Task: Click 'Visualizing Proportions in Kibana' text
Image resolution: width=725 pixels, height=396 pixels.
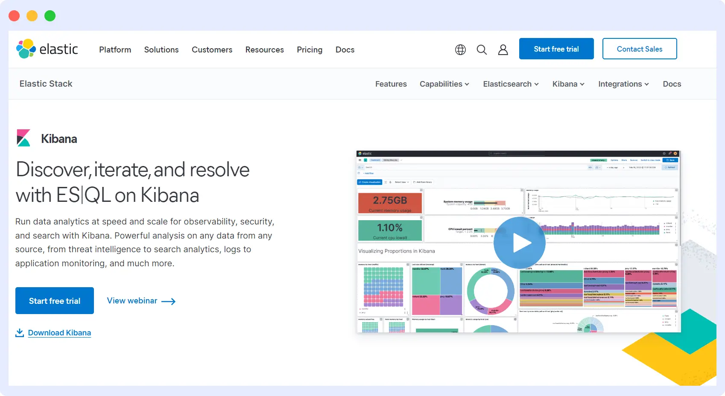Action: pyautogui.click(x=397, y=251)
